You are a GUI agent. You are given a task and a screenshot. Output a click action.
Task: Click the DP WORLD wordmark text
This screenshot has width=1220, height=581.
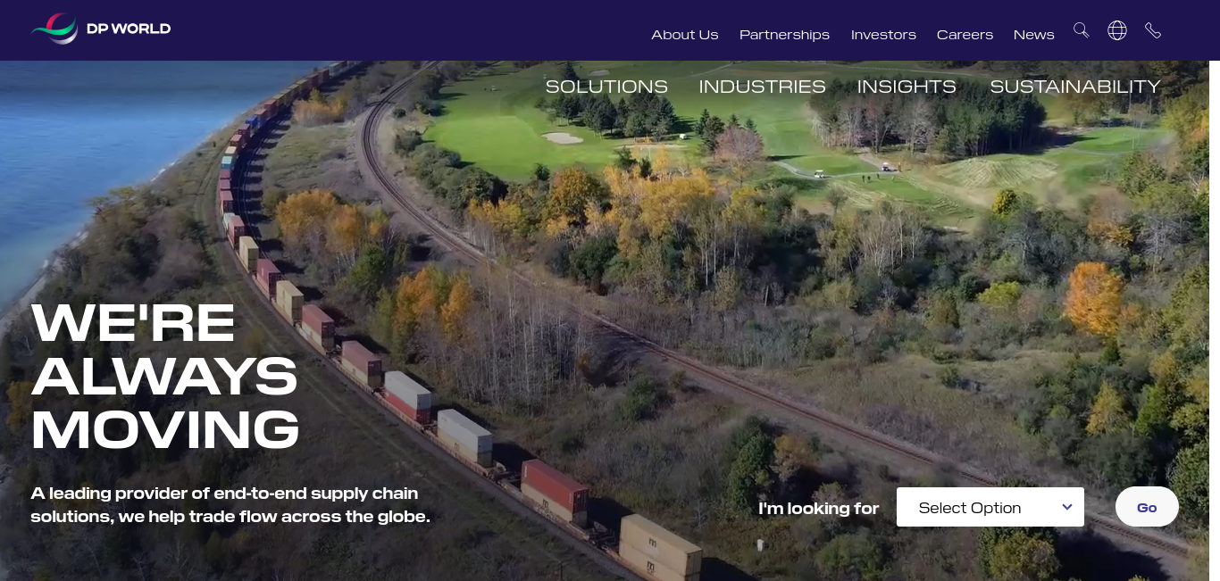pos(129,29)
